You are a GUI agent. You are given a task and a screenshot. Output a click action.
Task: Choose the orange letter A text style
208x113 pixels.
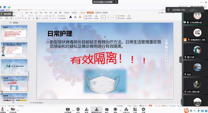80,17
